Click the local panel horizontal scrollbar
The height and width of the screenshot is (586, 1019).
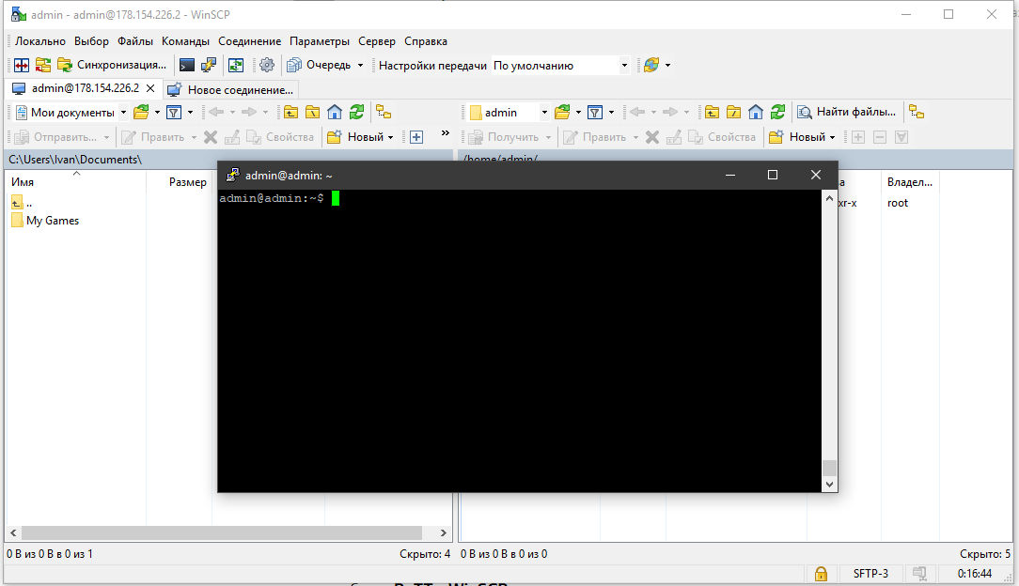tap(222, 532)
